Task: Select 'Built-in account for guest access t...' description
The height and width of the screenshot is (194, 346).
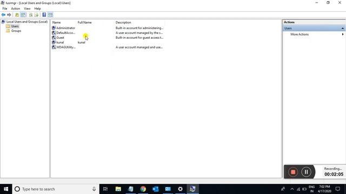Action: [x=139, y=38]
